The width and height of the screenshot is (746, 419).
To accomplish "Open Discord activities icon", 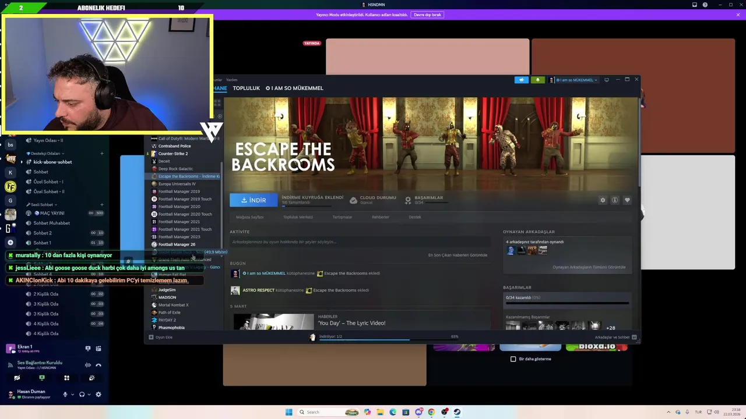I will pyautogui.click(x=66, y=378).
